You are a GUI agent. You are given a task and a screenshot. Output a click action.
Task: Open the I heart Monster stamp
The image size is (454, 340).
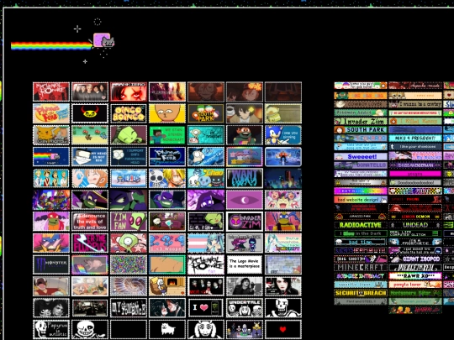(x=206, y=308)
